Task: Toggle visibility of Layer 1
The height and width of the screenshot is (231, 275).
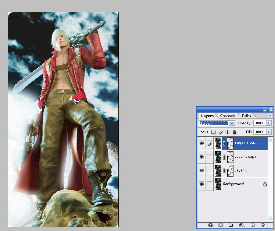Action: tap(201, 170)
